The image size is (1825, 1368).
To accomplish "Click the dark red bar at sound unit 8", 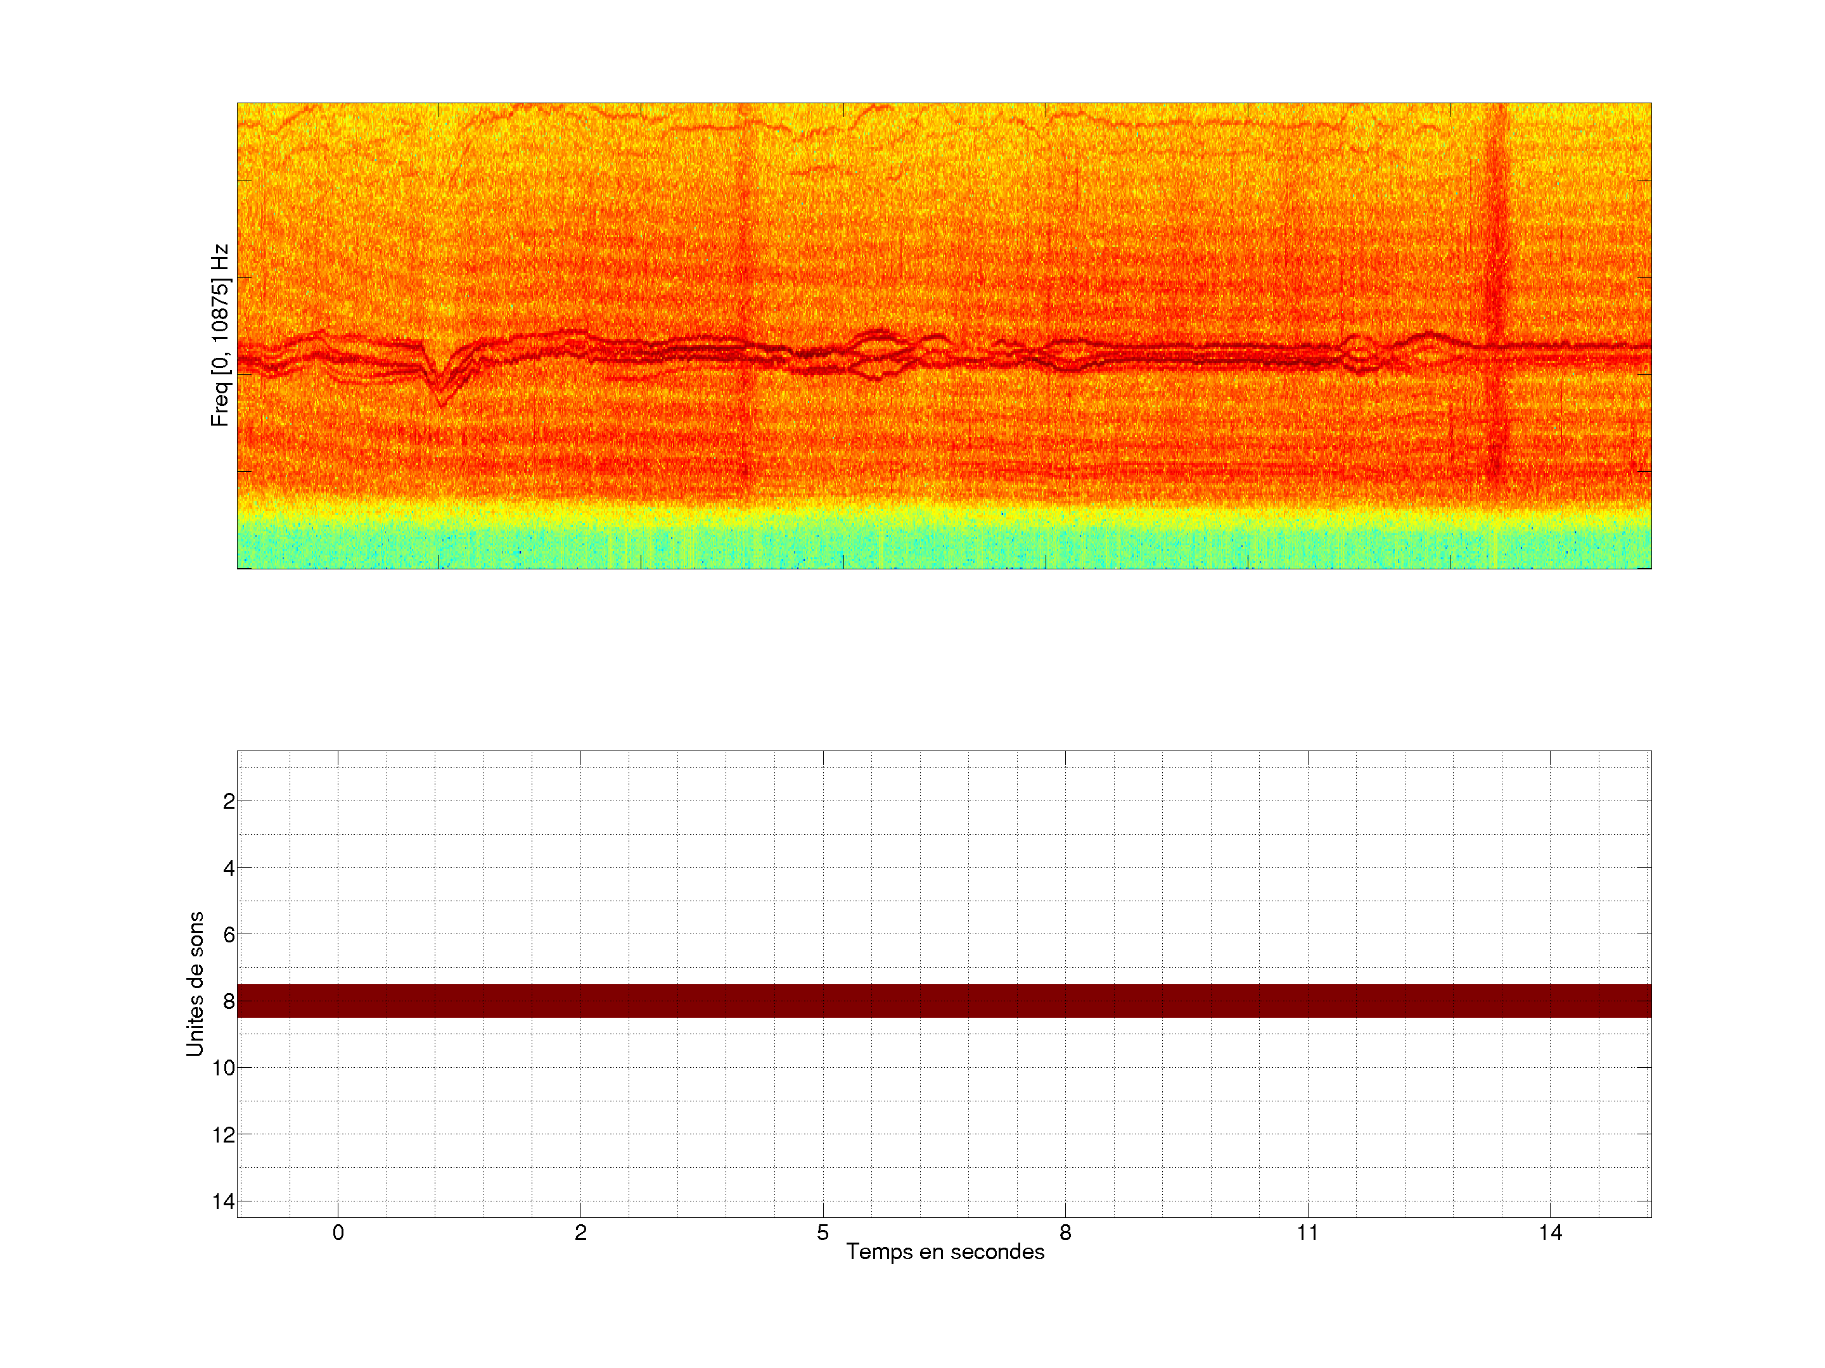I will click(x=944, y=1000).
